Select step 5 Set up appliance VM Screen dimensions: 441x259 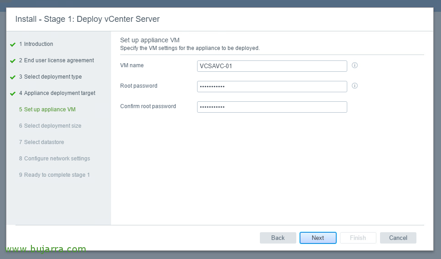47,109
